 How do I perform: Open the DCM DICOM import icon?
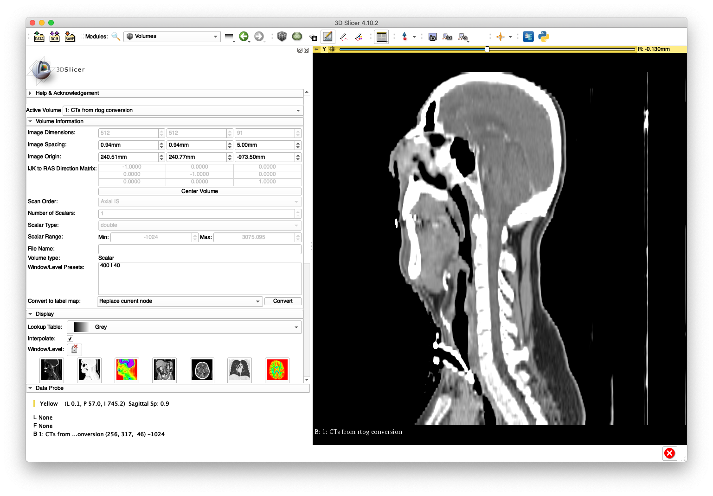(54, 37)
